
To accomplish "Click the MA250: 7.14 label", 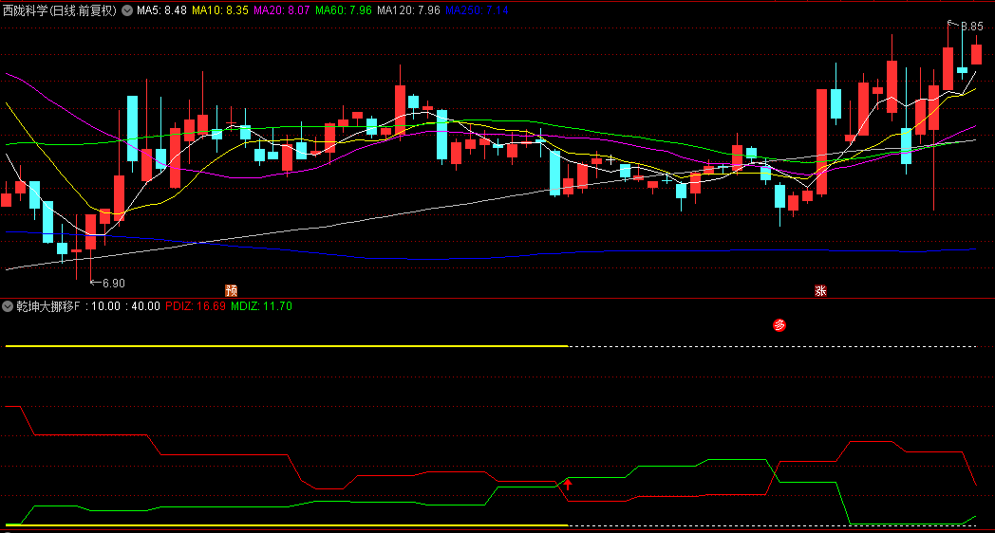I will (x=477, y=10).
